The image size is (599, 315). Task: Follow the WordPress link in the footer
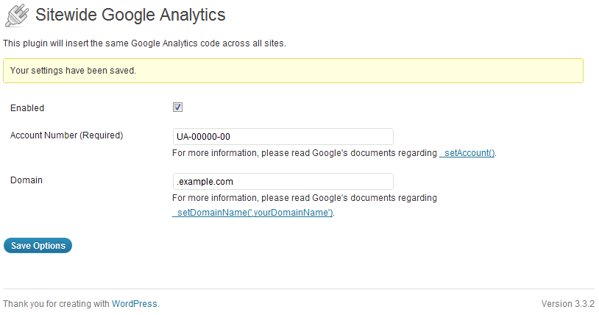135,304
